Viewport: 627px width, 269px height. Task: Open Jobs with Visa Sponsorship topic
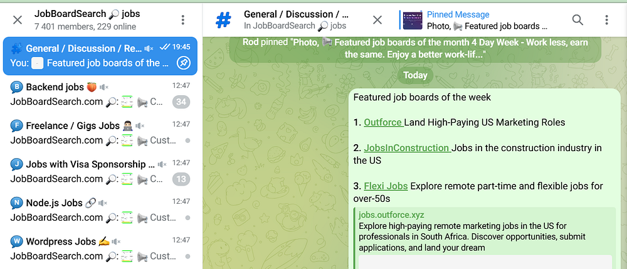[x=100, y=171]
